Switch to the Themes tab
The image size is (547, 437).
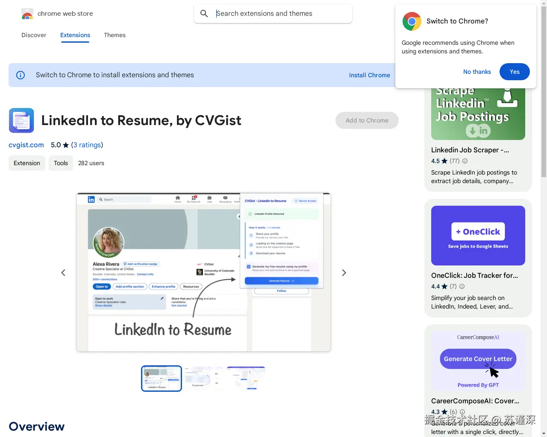[x=115, y=35]
